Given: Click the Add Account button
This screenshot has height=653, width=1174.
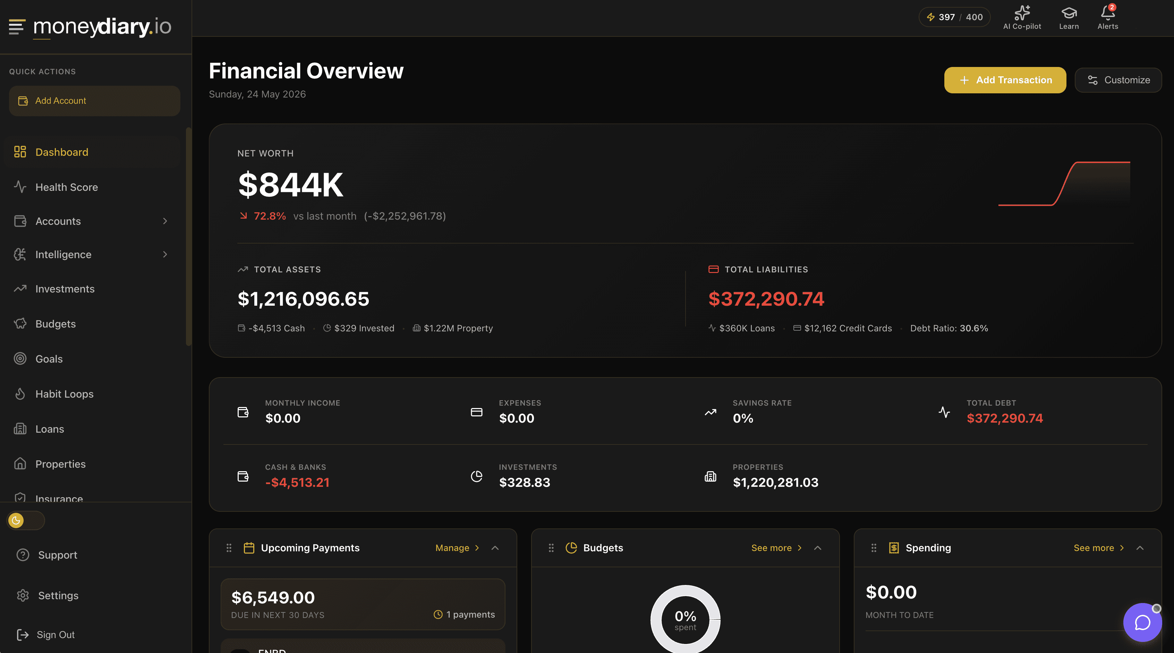Looking at the screenshot, I should 94,101.
